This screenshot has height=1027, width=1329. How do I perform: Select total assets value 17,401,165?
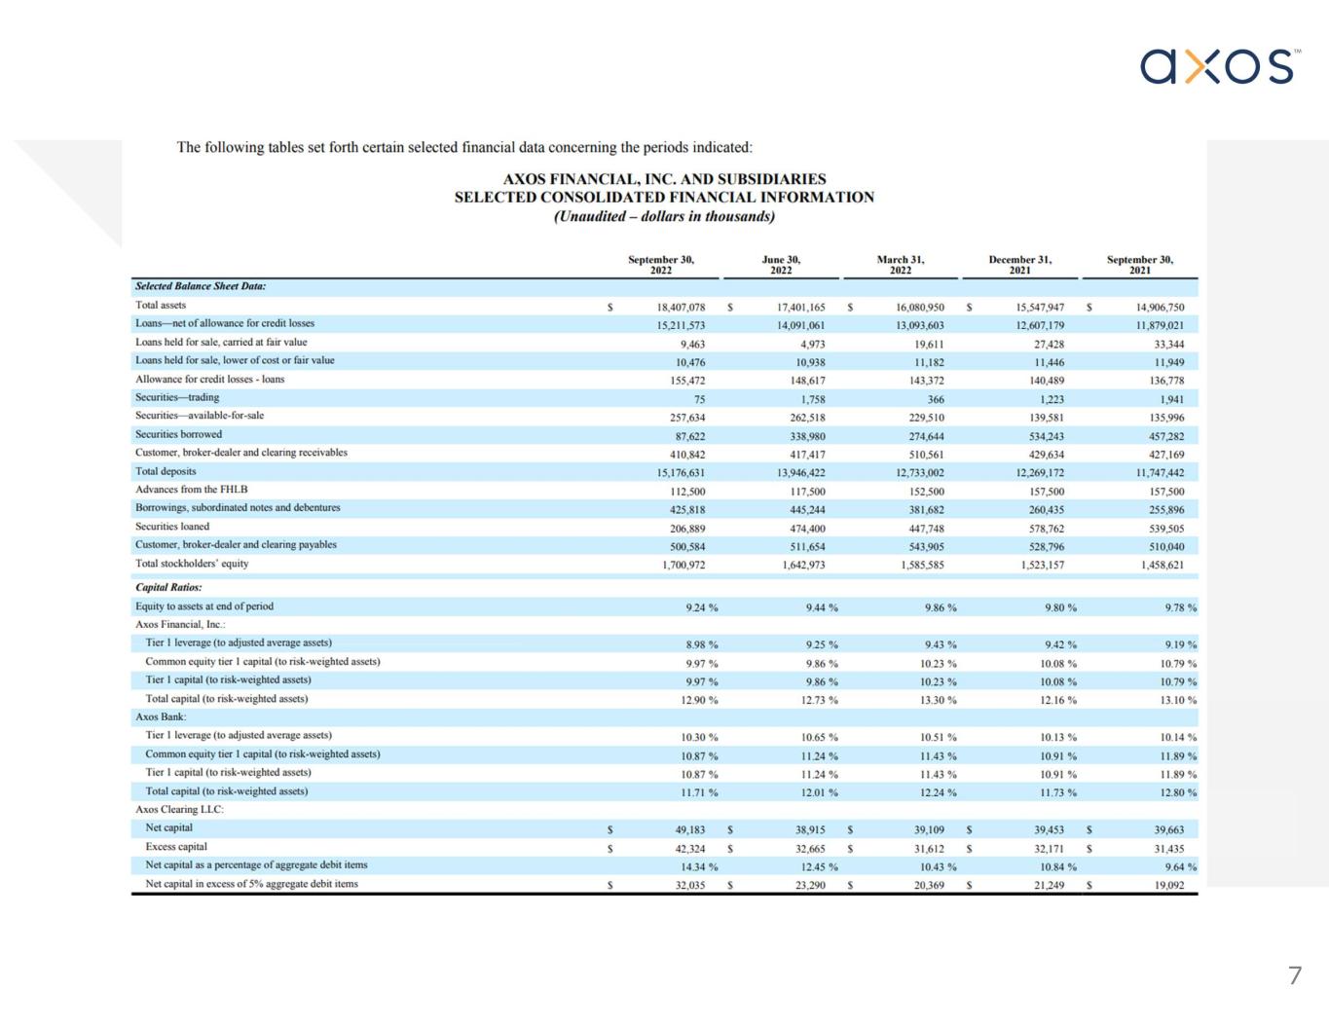click(x=800, y=308)
